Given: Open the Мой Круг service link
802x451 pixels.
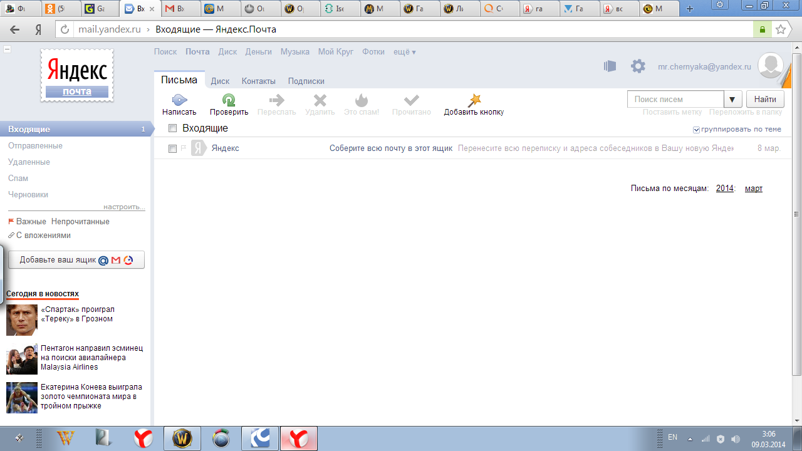Looking at the screenshot, I should (x=336, y=52).
